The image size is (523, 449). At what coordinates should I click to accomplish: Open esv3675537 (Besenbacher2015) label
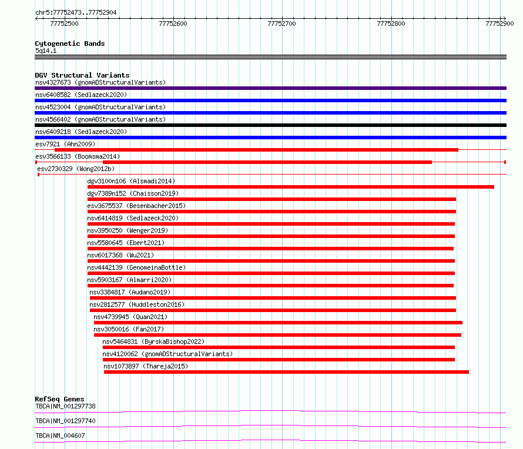pos(136,206)
